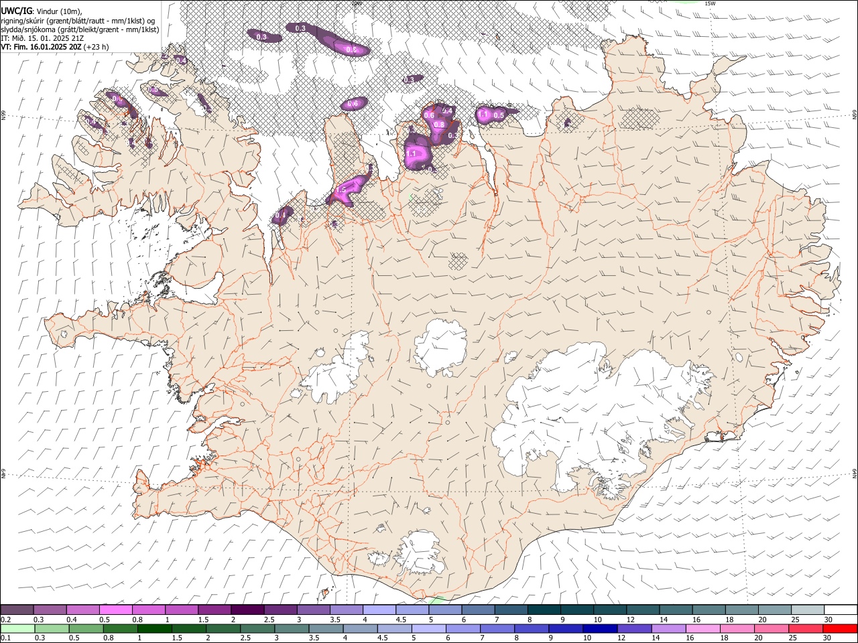Viewport: 858px width, 643px height.
Task: Click the "30" label on the lower rain scale
Action: 826,638
